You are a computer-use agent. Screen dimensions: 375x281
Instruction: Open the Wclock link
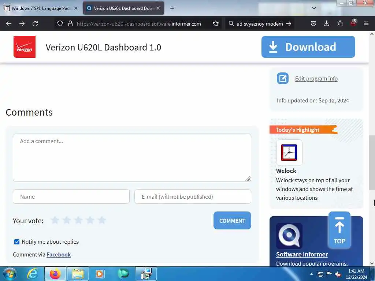286,171
